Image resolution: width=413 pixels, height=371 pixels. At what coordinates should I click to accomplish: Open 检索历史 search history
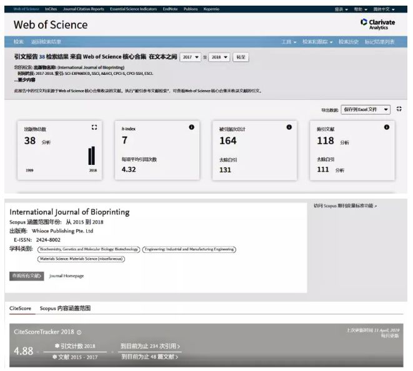pos(349,42)
